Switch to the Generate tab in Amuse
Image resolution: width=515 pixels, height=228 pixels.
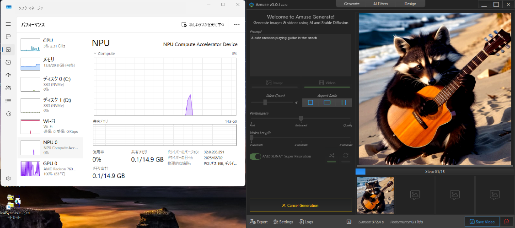[352, 4]
